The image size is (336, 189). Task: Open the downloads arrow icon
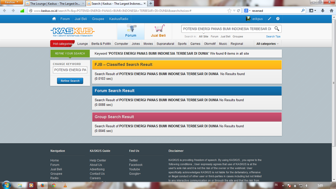click(x=323, y=11)
